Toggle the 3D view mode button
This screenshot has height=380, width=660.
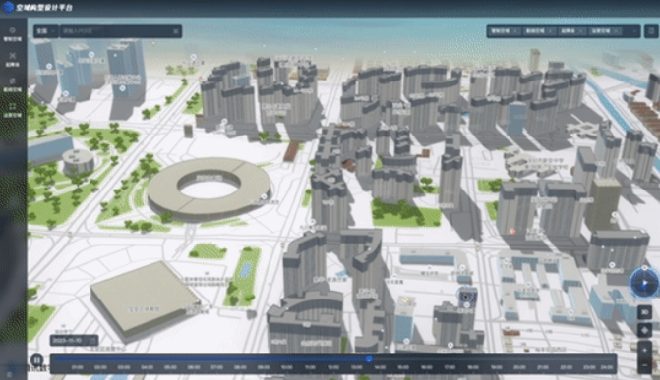point(644,312)
